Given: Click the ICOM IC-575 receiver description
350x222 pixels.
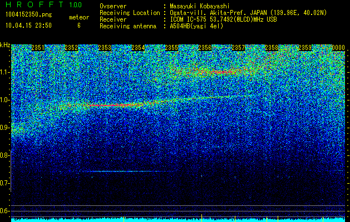Looking at the screenshot, I should pyautogui.click(x=223, y=19).
